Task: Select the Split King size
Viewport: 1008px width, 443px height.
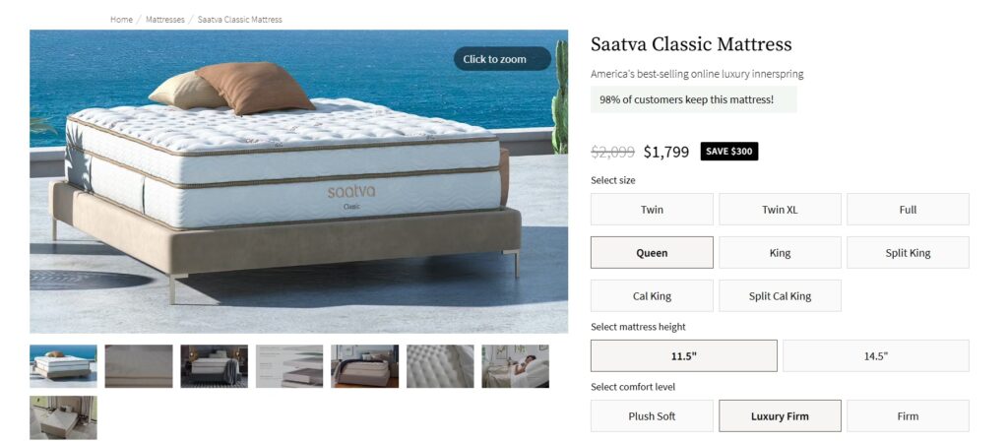Action: pos(908,253)
